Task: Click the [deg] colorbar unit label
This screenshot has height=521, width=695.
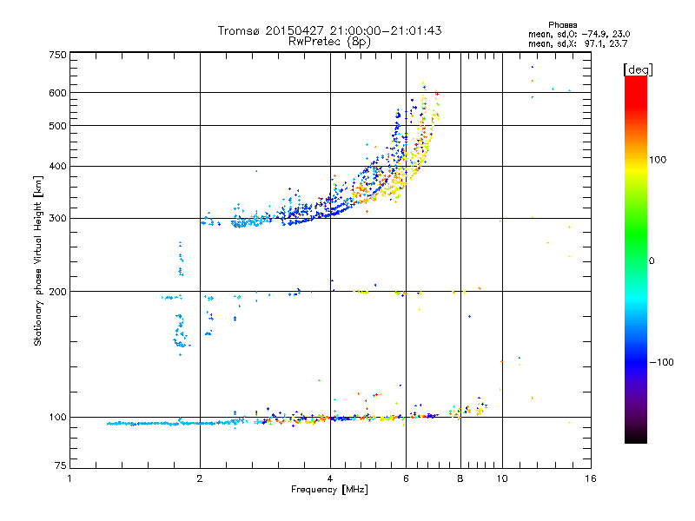Action: pyautogui.click(x=638, y=69)
